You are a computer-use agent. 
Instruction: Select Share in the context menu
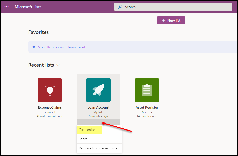tap(83, 139)
